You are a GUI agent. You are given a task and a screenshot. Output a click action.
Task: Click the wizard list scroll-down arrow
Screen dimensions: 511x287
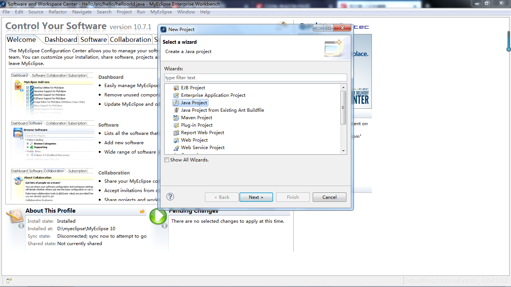pos(343,151)
